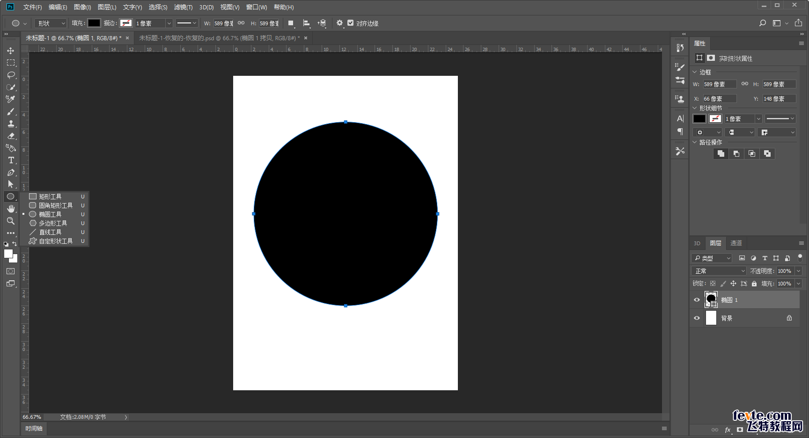
Task: Click Intersect Shape Areas path operation button
Action: pyautogui.click(x=752, y=153)
